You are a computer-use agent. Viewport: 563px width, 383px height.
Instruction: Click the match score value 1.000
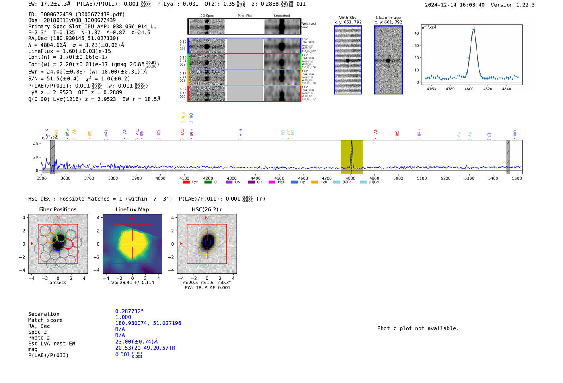123,317
